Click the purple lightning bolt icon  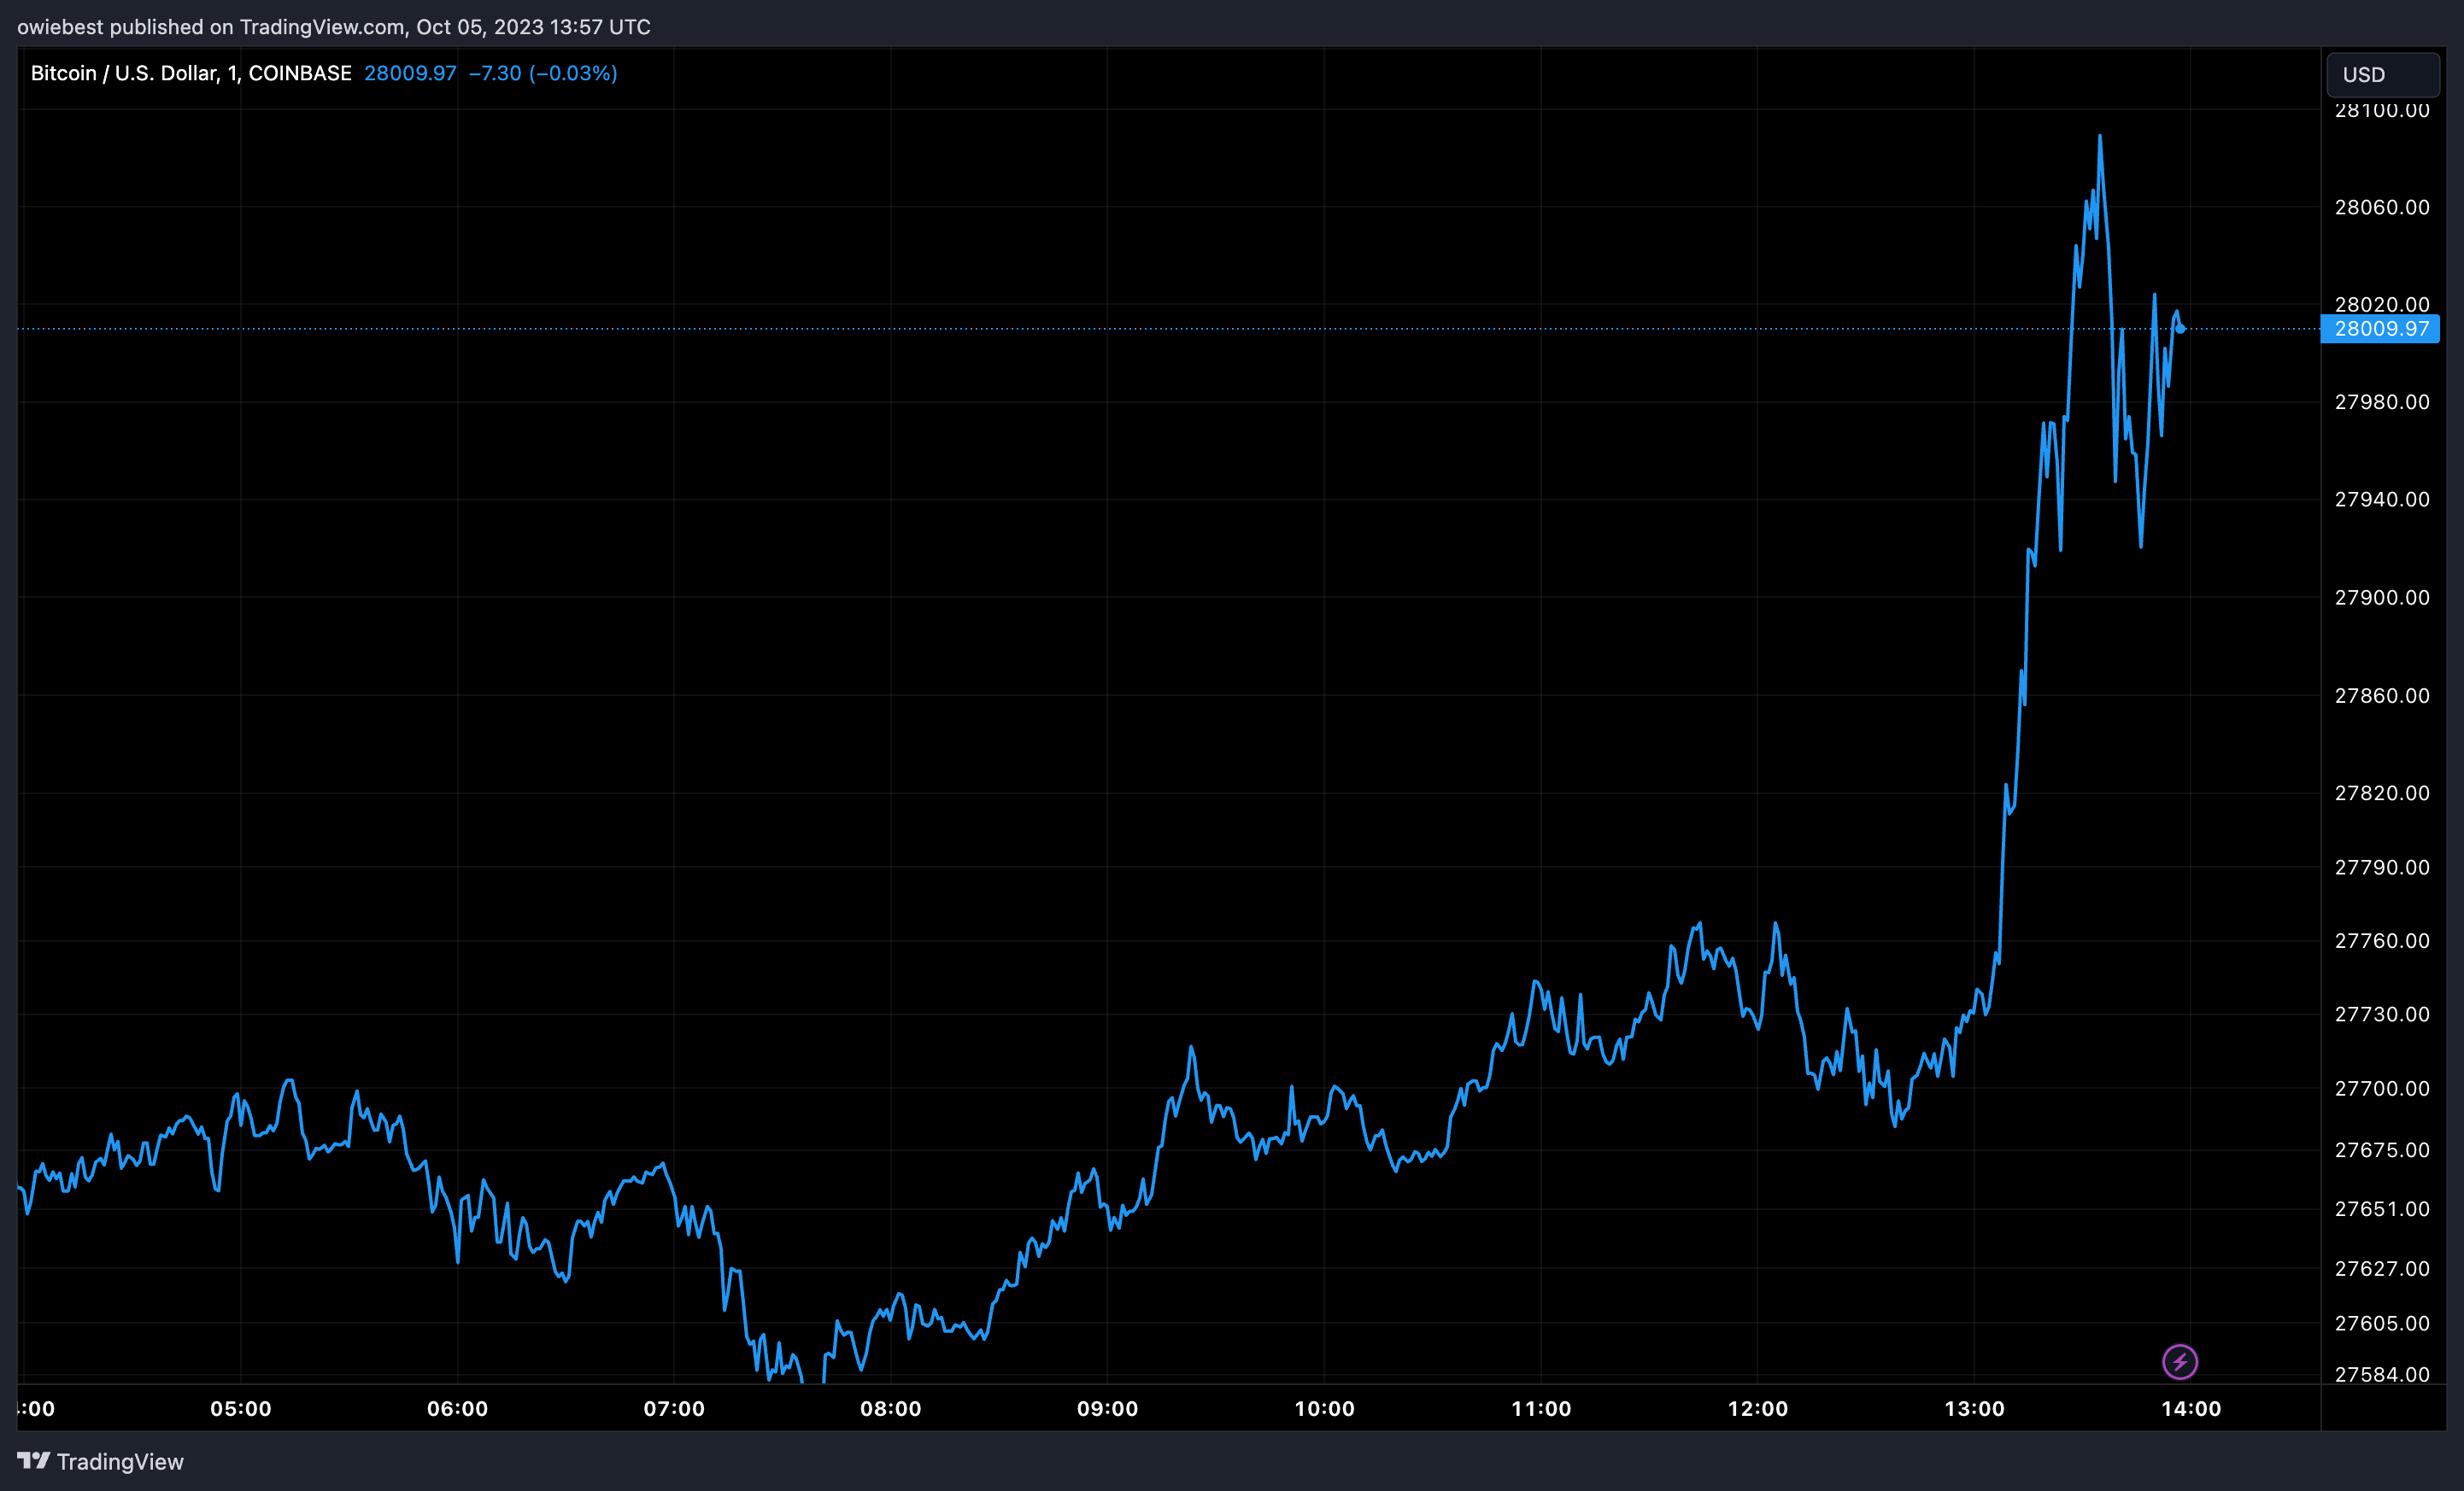(x=2180, y=1361)
